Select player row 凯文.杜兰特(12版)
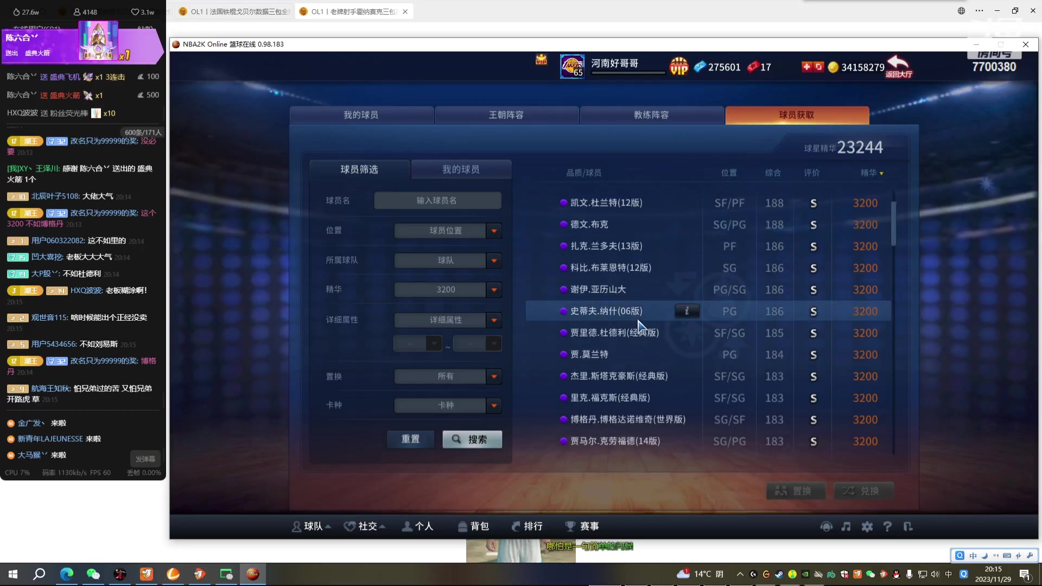The height and width of the screenshot is (586, 1042). pyautogui.click(x=708, y=203)
